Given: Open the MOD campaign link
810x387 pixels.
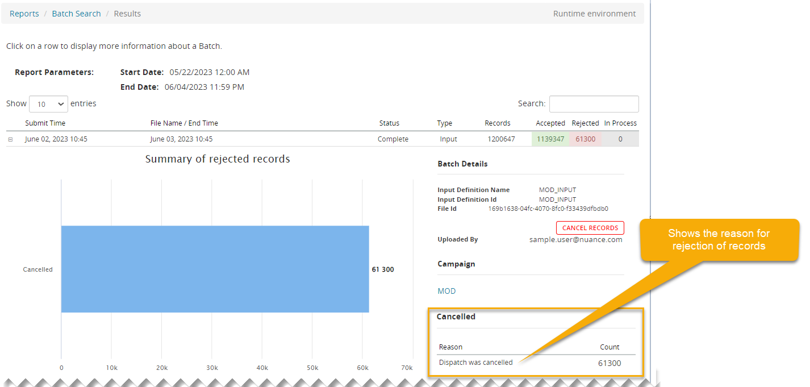Looking at the screenshot, I should tap(446, 291).
